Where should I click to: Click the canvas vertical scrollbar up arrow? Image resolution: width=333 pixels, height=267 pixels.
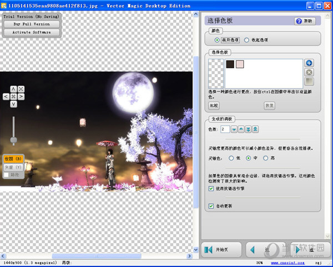(x=196, y=14)
